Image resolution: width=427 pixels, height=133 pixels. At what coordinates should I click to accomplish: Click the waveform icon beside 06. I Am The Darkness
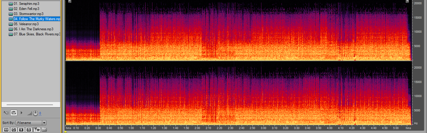[11, 29]
